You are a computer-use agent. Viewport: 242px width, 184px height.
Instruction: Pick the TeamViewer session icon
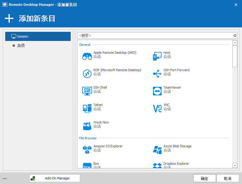pos(157,91)
